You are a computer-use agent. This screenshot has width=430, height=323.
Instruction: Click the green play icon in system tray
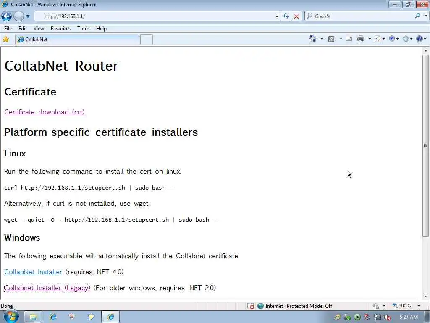pyautogui.click(x=357, y=318)
